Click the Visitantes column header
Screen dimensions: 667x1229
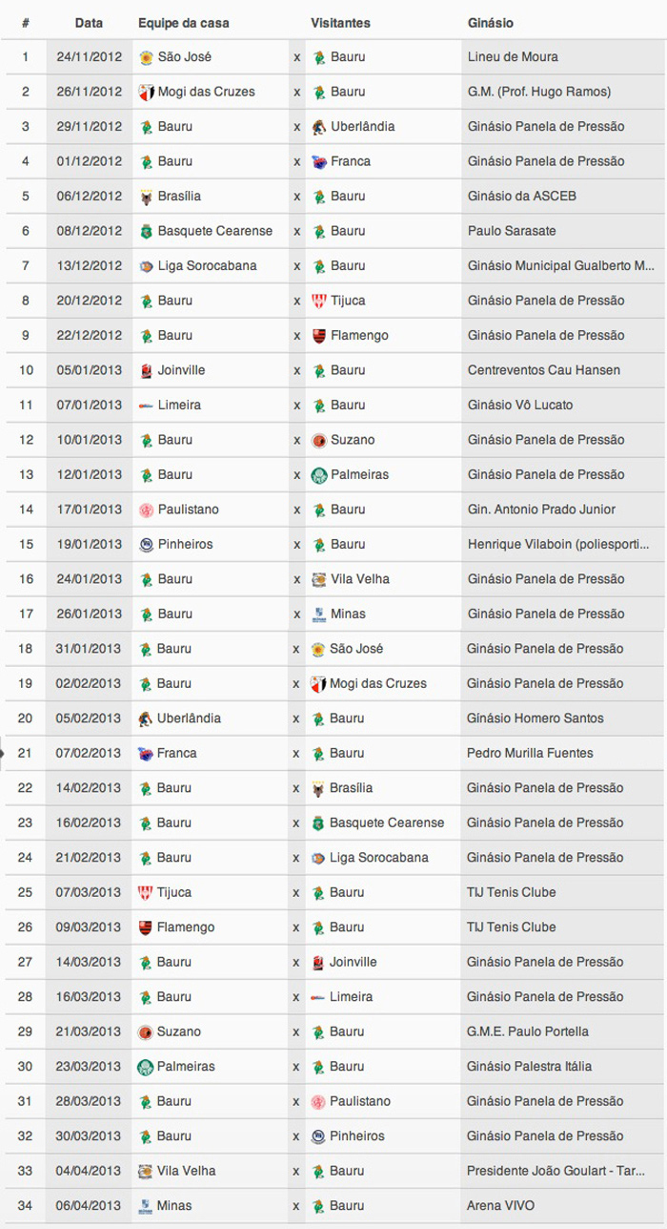340,22
